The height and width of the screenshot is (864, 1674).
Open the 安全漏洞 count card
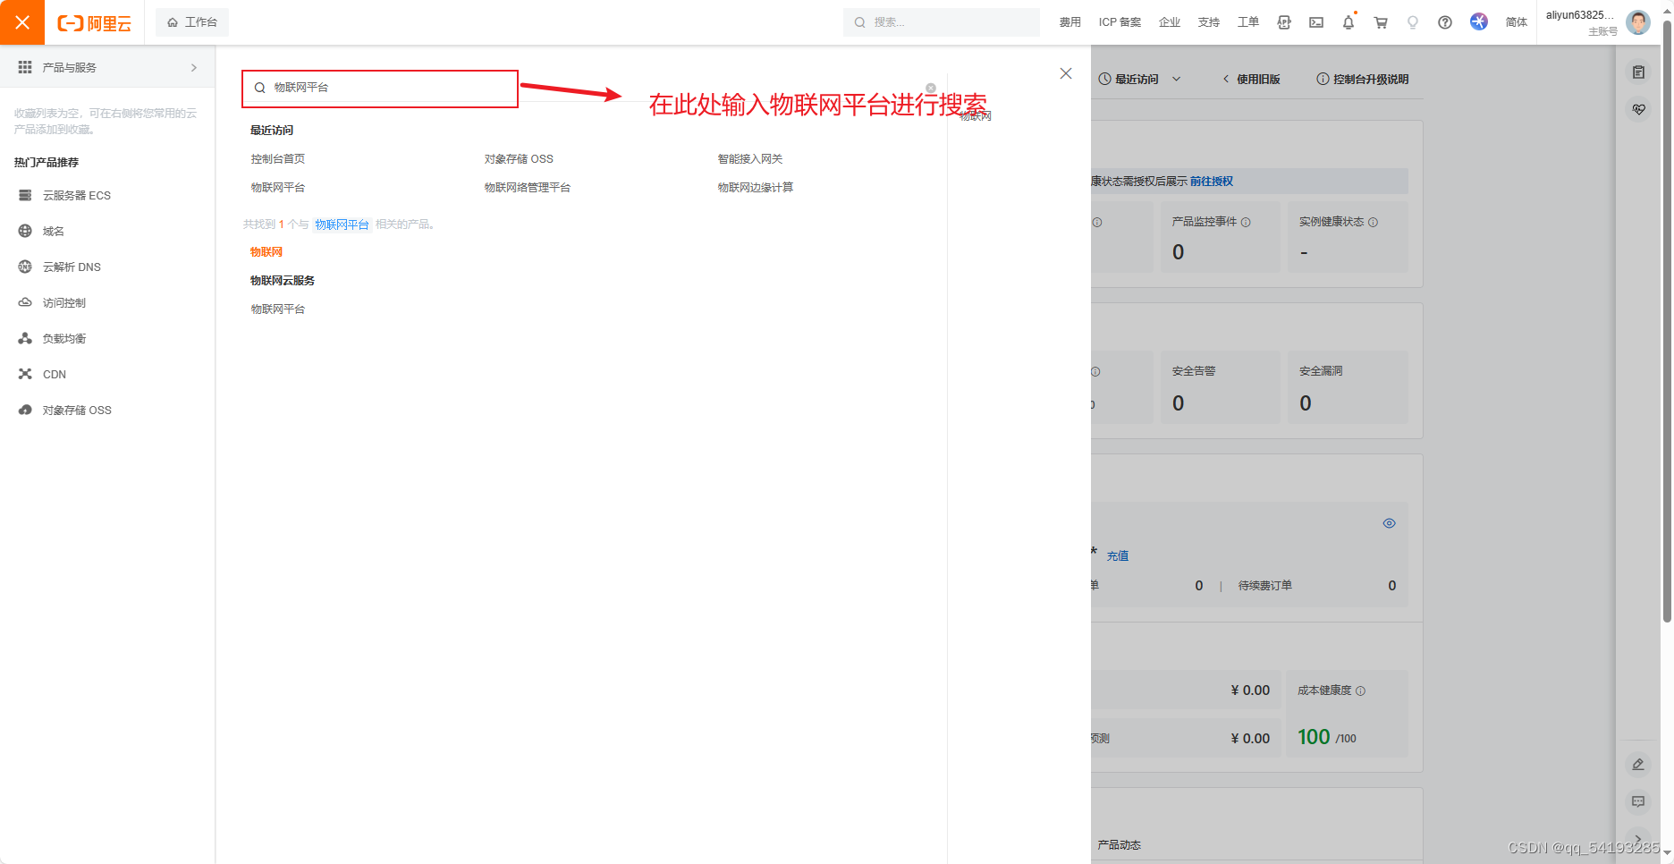click(1347, 387)
